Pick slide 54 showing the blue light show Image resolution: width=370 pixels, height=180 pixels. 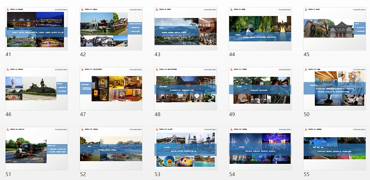tap(260, 149)
